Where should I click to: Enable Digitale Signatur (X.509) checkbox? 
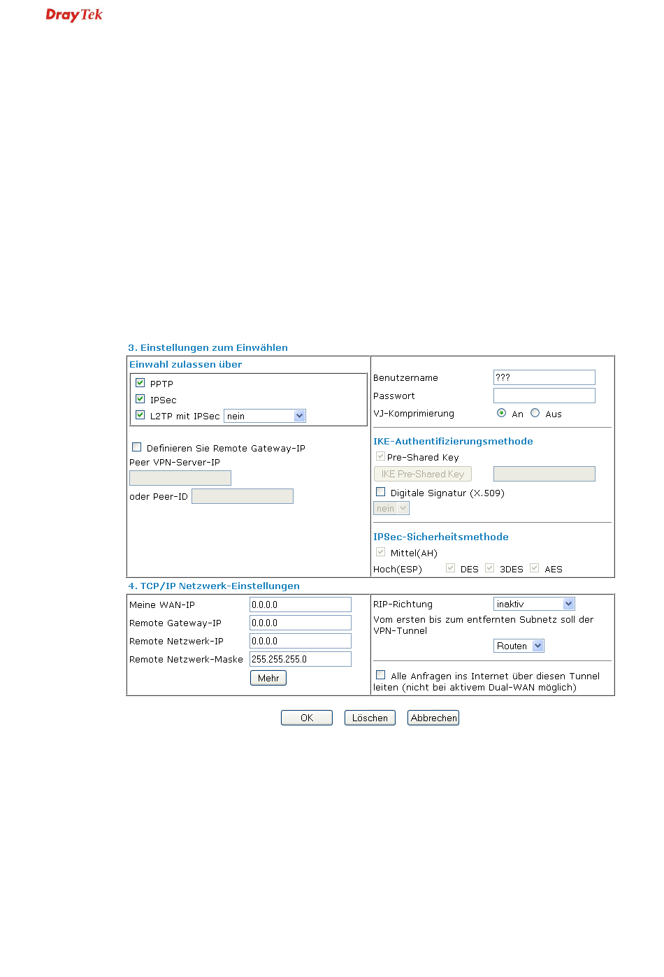point(381,492)
